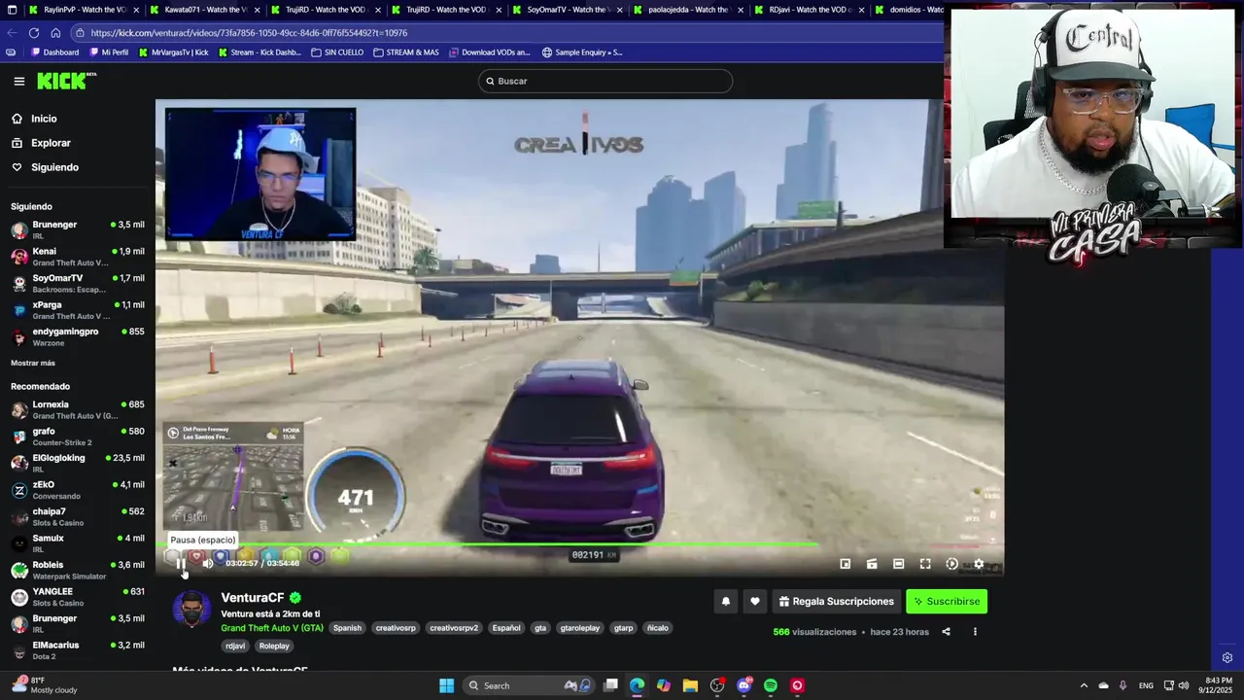Open the SIN CUELLO bookmark folder

tap(337, 52)
